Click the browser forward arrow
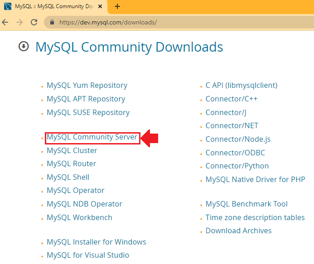Image resolution: width=314 pixels, height=264 pixels. tap(19, 22)
